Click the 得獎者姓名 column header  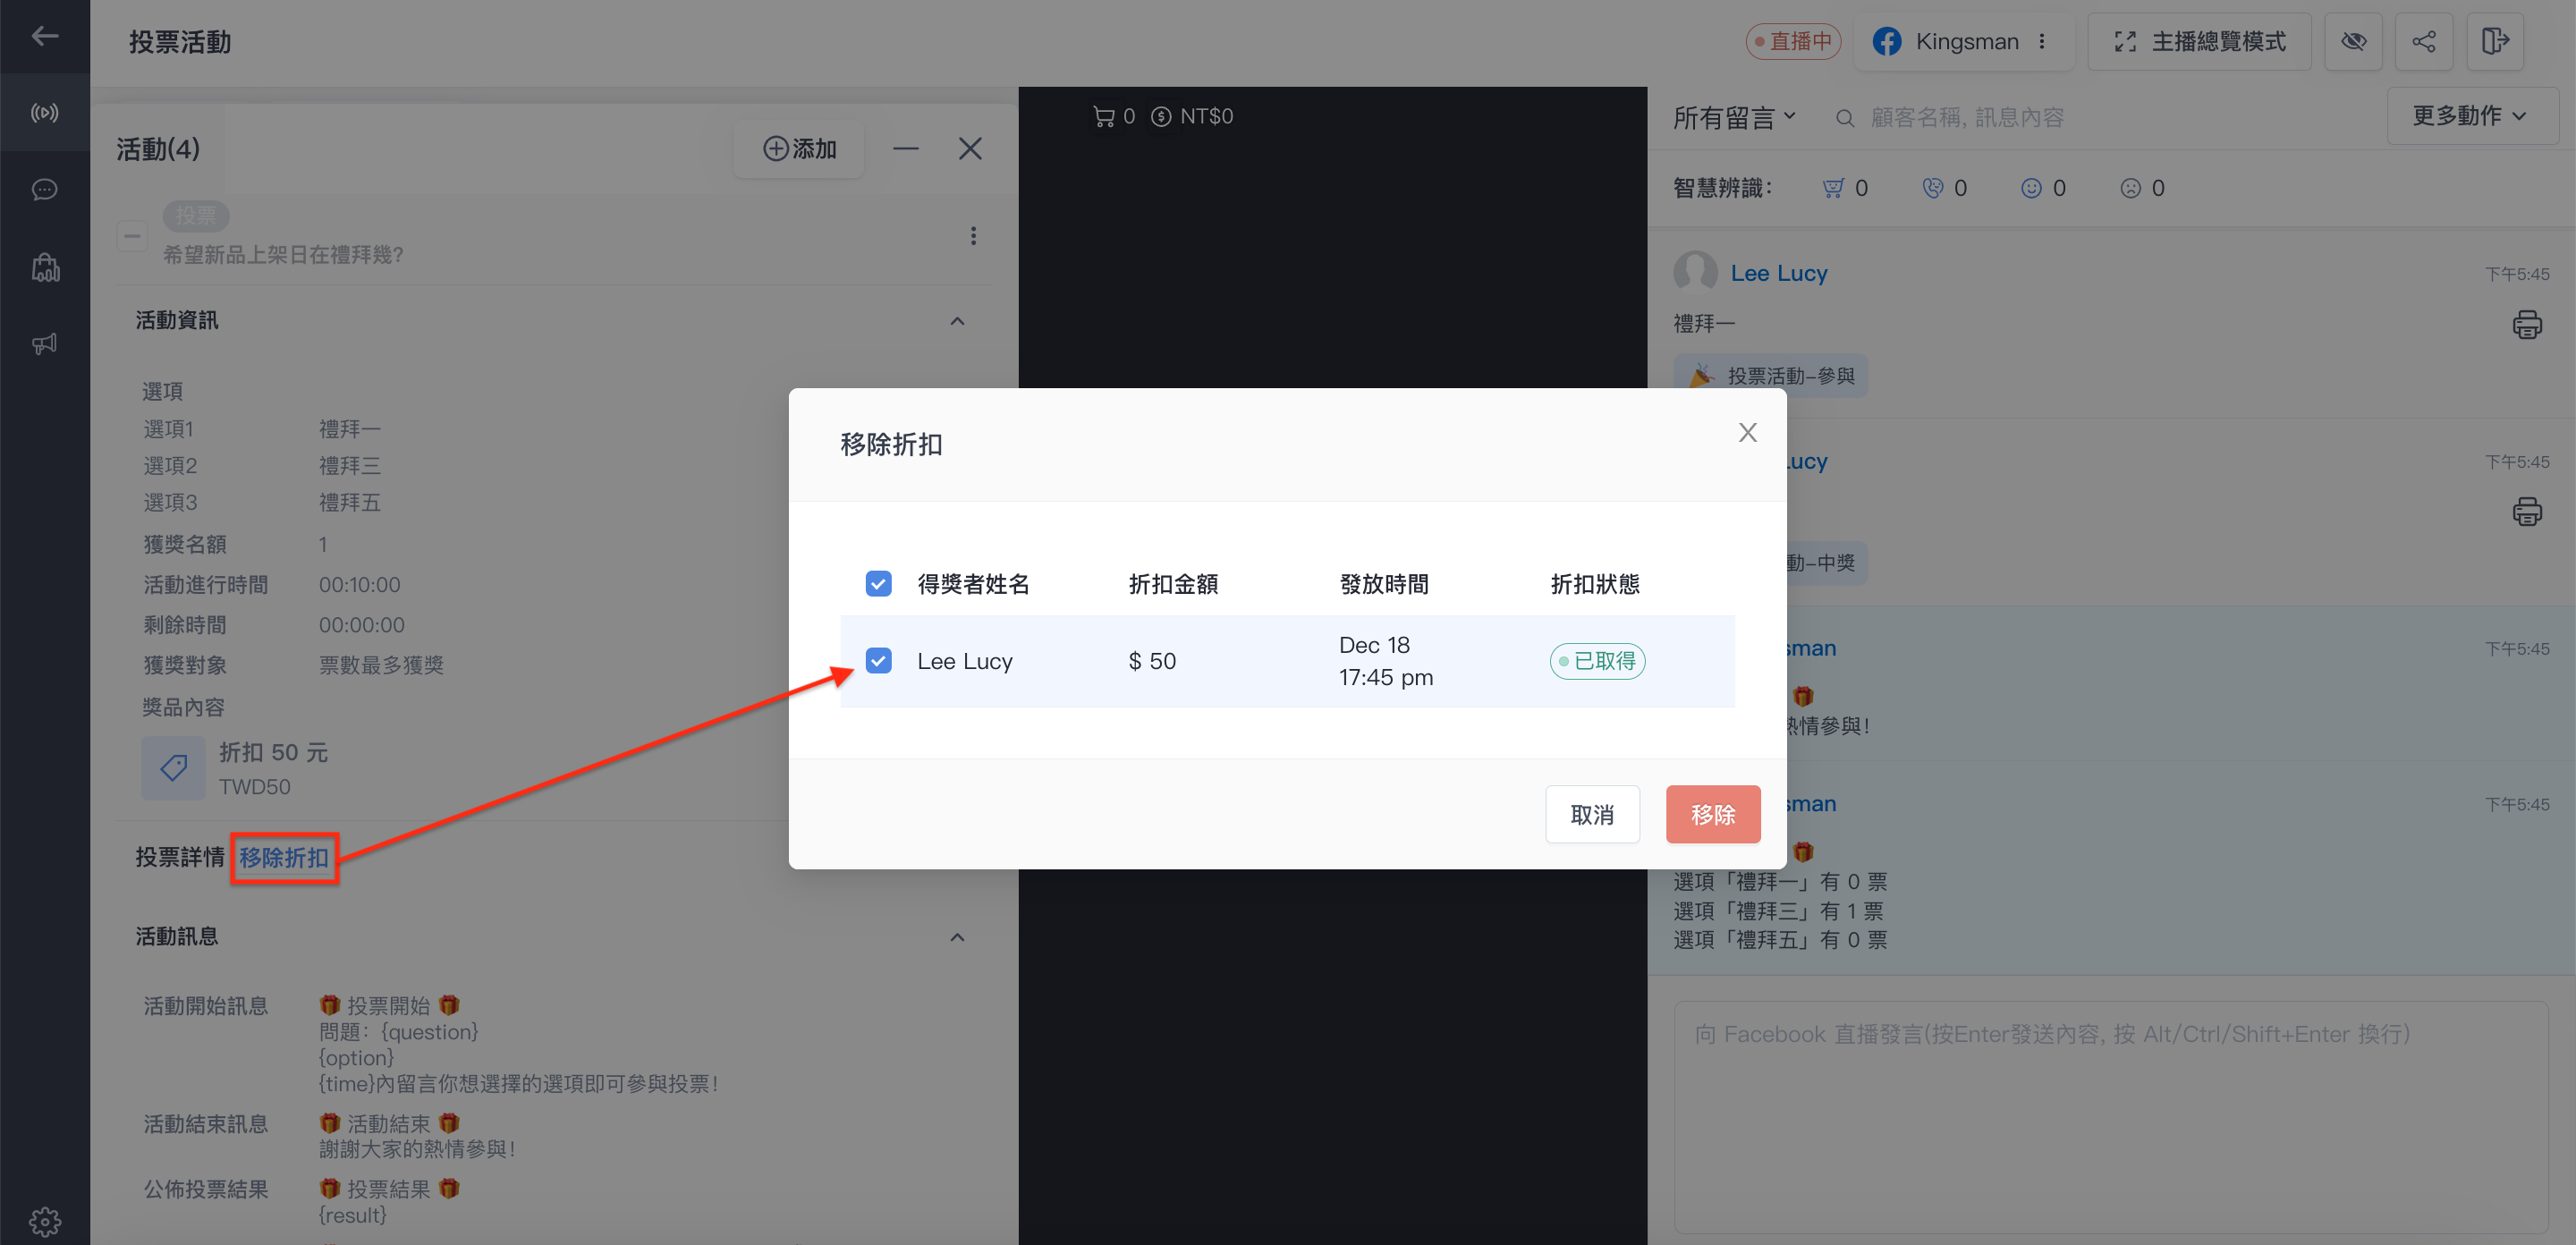(x=973, y=584)
